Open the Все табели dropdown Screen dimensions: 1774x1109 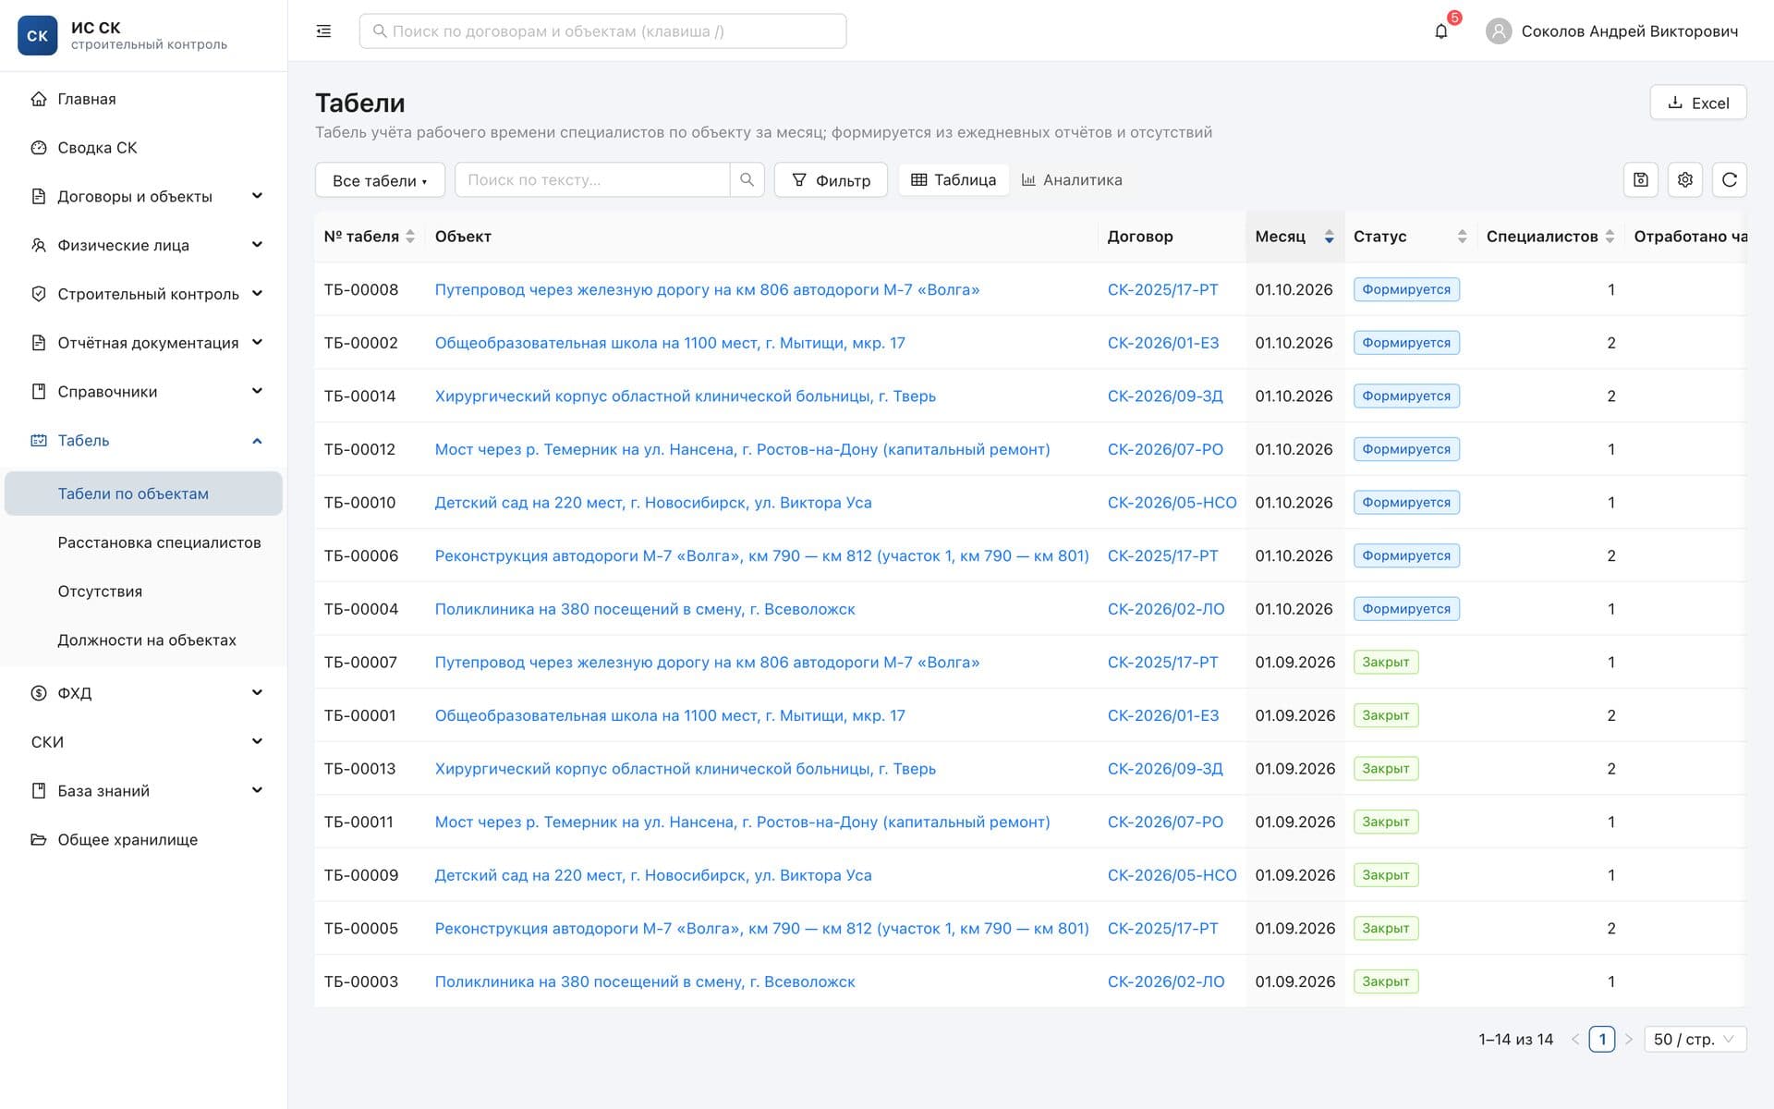point(380,180)
